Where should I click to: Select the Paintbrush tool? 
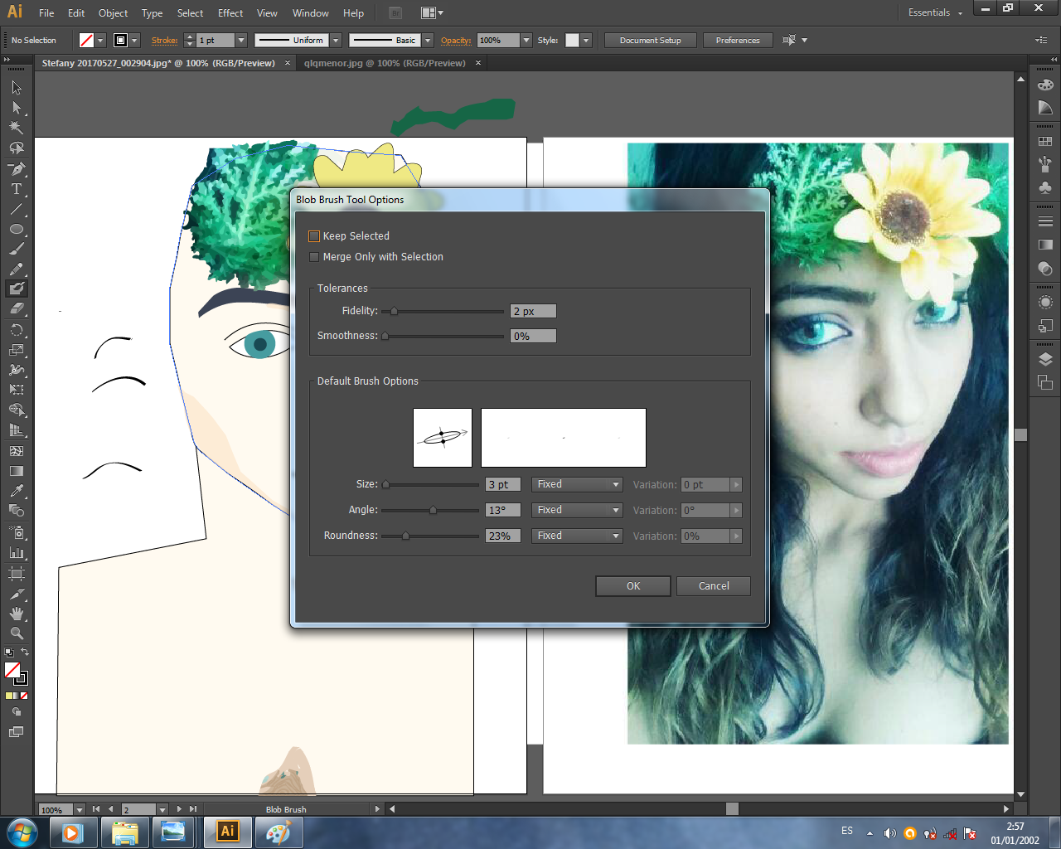(17, 249)
